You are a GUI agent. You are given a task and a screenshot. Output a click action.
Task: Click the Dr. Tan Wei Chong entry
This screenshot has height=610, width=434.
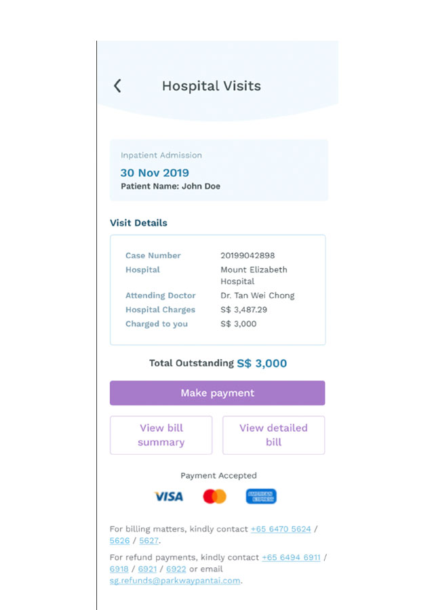[x=257, y=296]
